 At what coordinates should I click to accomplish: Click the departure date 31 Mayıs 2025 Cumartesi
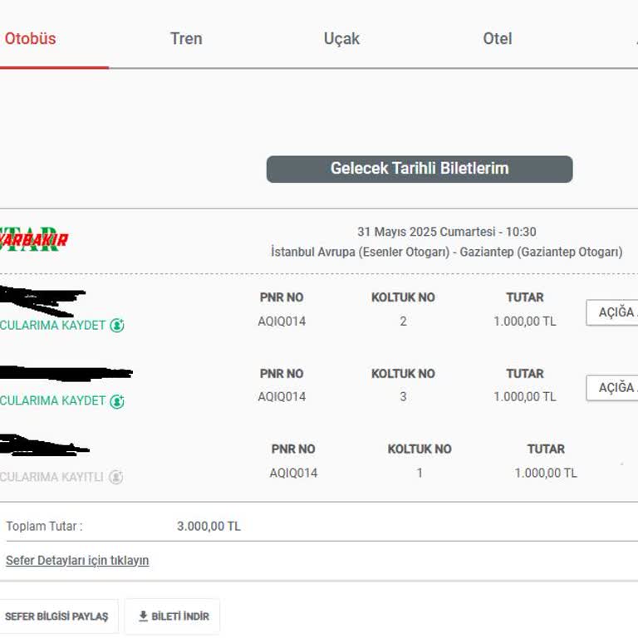click(426, 232)
